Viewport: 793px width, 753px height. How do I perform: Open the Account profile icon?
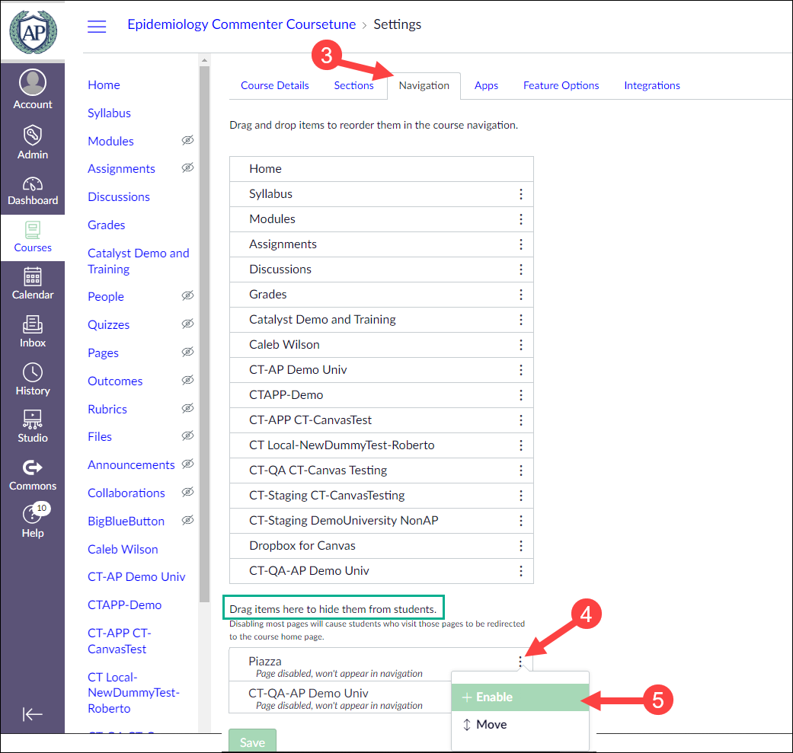coord(32,82)
